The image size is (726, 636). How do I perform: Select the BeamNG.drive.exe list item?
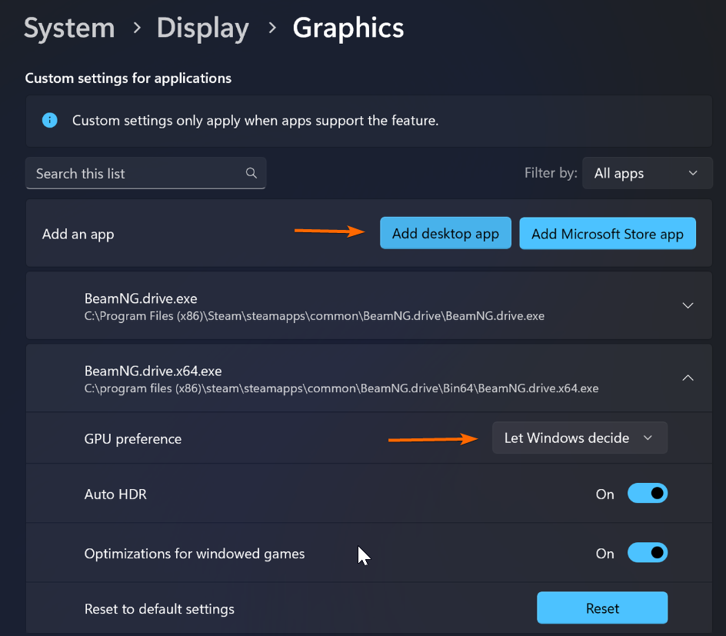pos(368,305)
